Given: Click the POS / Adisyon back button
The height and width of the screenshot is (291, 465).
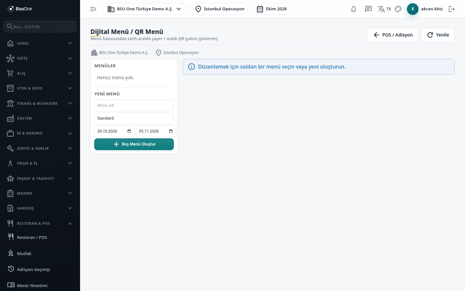Looking at the screenshot, I should click(x=393, y=35).
